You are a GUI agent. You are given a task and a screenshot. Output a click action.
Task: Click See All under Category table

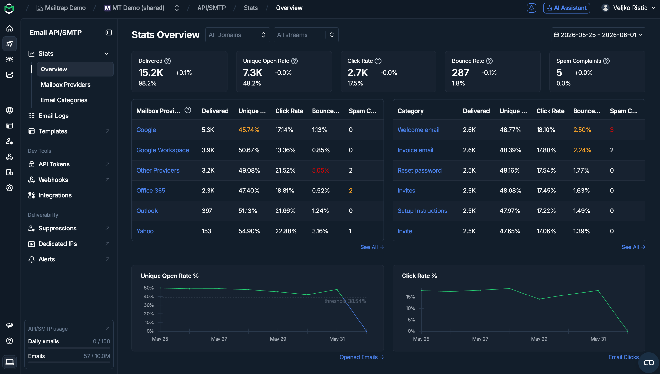pos(633,247)
